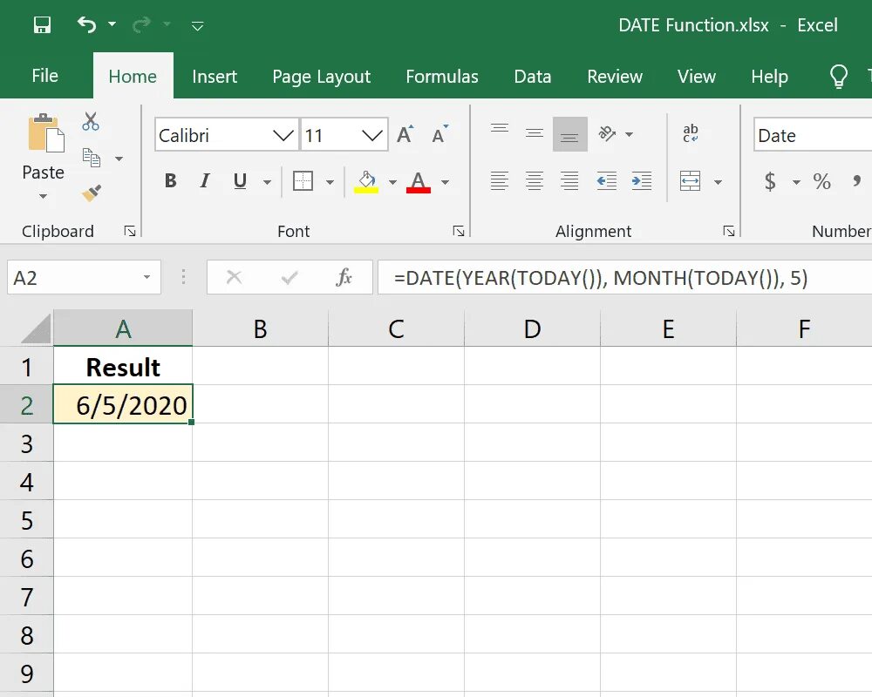Click Accounting Number Format dollar icon
This screenshot has height=697, width=872.
click(x=770, y=181)
